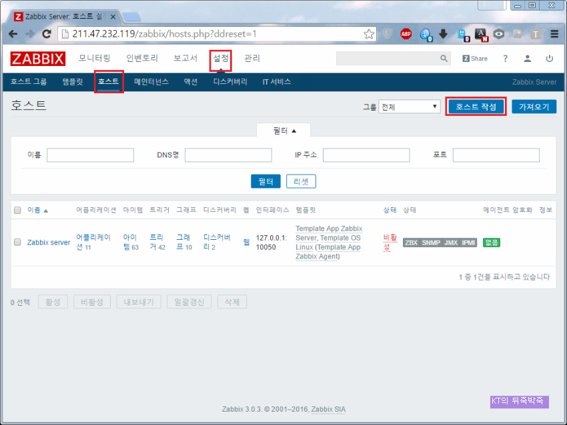Go to the IT 서비스 submenu
The width and height of the screenshot is (567, 425).
[277, 82]
